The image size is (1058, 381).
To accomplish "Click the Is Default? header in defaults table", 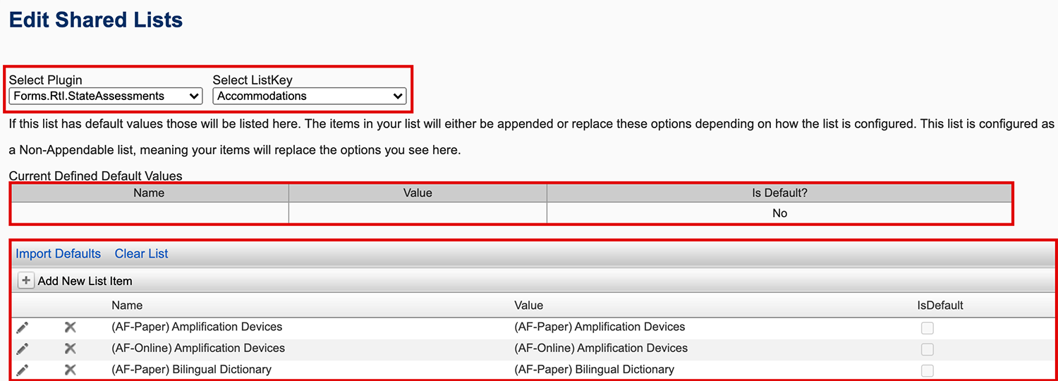I will (779, 193).
